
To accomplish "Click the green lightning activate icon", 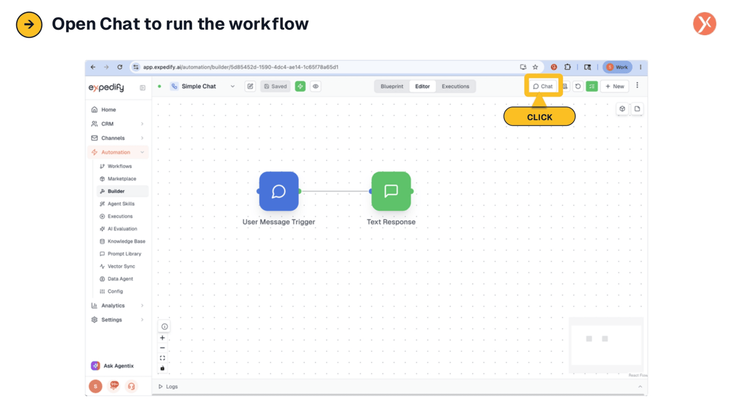I will point(300,86).
